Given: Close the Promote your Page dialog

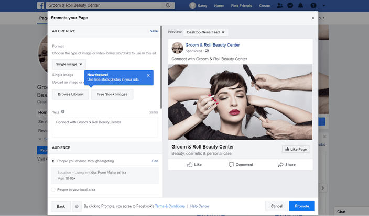Looking at the screenshot, I should point(313,18).
